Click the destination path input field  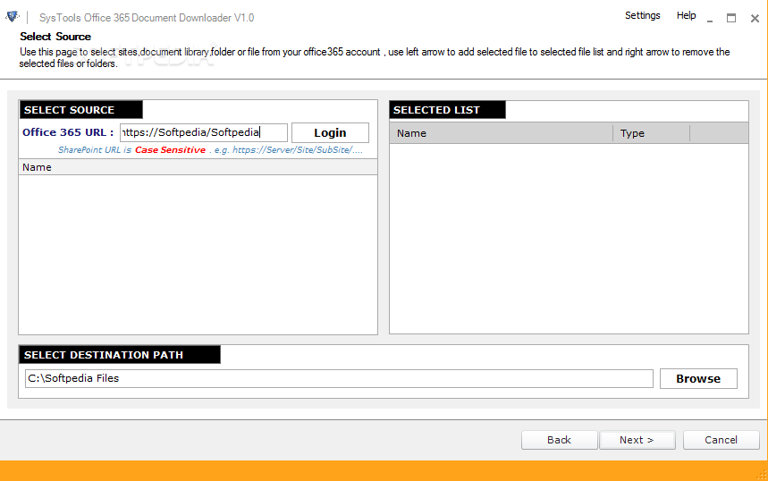[x=339, y=378]
